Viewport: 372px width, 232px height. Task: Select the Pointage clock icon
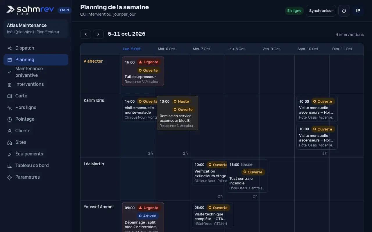(10, 119)
